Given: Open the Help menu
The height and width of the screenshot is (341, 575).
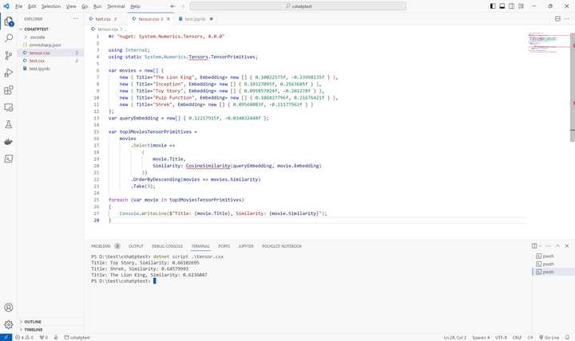Looking at the screenshot, I should pyautogui.click(x=135, y=6).
